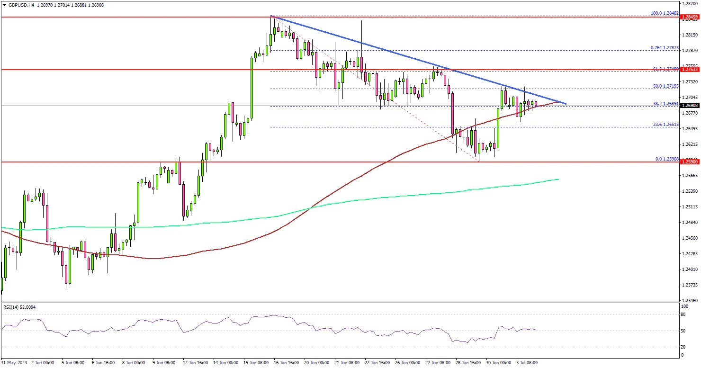This screenshot has width=701, height=368.
Task: Click the 16 Jun 16:00 time label
Action: (x=286, y=363)
